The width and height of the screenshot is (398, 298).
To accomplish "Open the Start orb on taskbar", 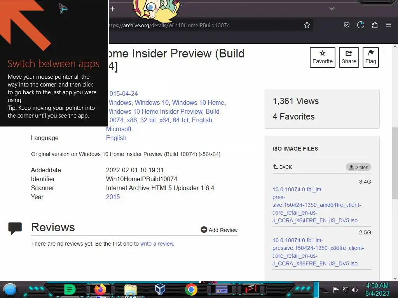I will [x=10, y=289].
